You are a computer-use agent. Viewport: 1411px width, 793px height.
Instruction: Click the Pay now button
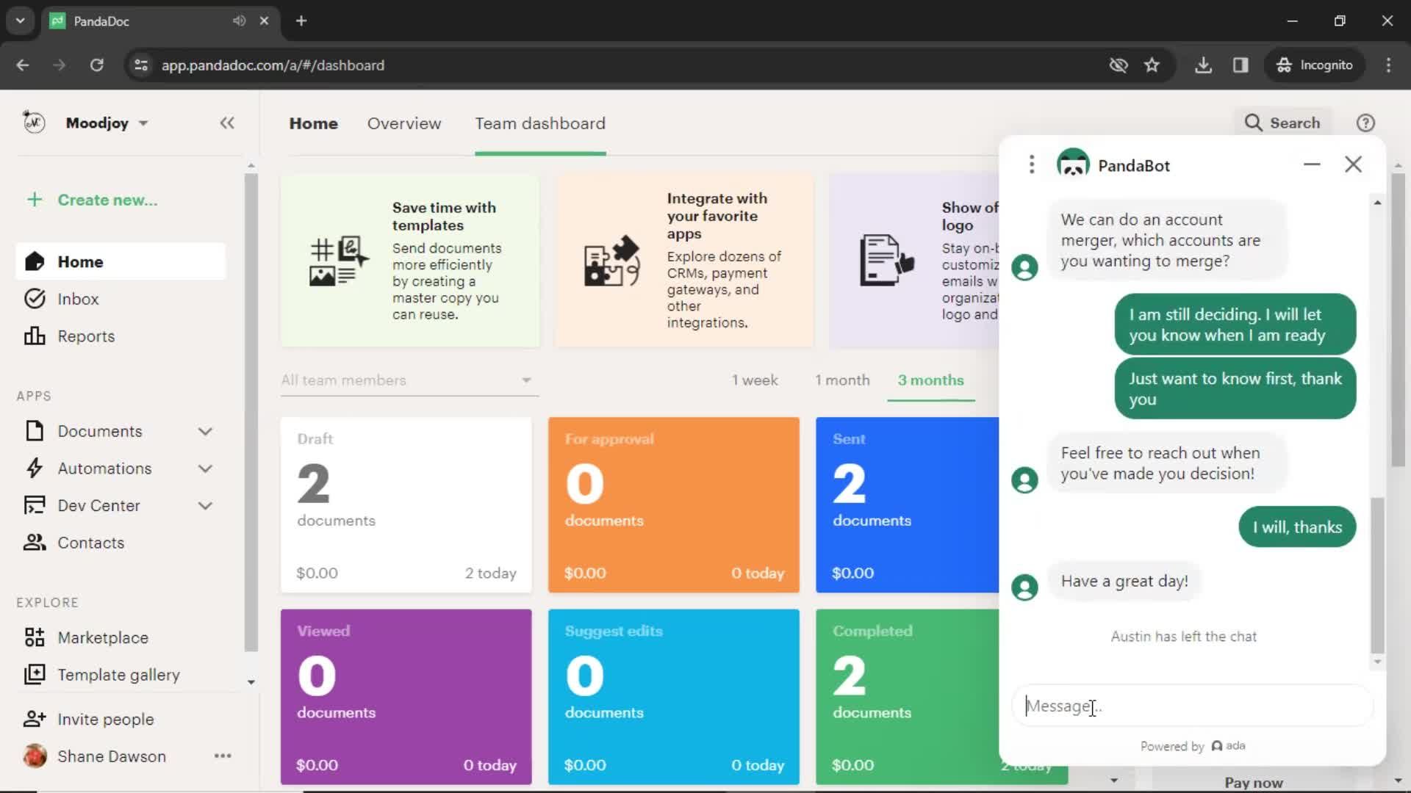[1254, 782]
